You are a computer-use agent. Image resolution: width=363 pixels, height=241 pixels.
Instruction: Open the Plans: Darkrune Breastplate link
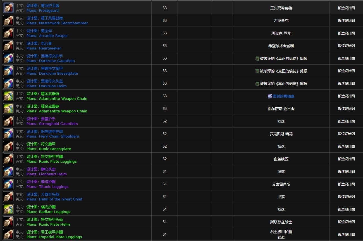pyautogui.click(x=52, y=74)
